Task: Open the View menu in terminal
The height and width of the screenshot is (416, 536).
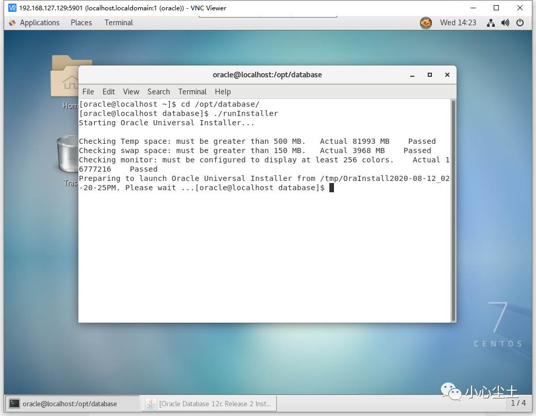Action: [131, 92]
